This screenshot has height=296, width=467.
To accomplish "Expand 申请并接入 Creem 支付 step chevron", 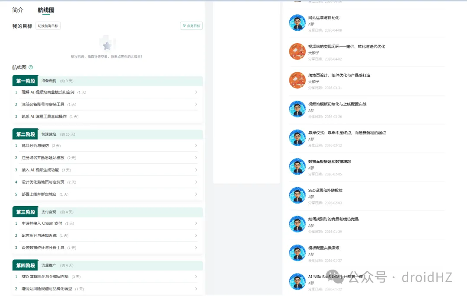I will [x=196, y=223].
